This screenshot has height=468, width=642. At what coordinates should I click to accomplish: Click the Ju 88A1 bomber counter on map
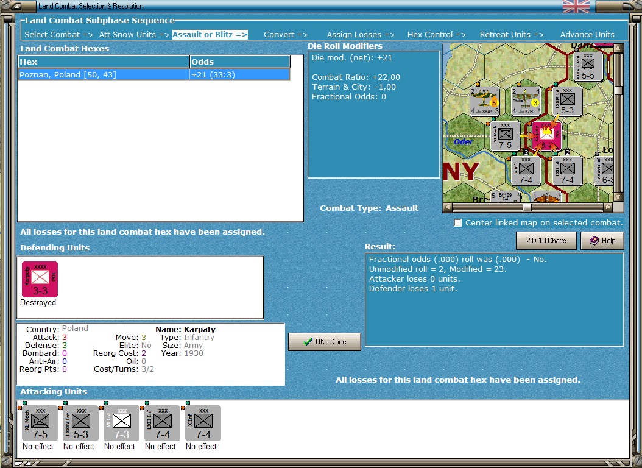(485, 101)
